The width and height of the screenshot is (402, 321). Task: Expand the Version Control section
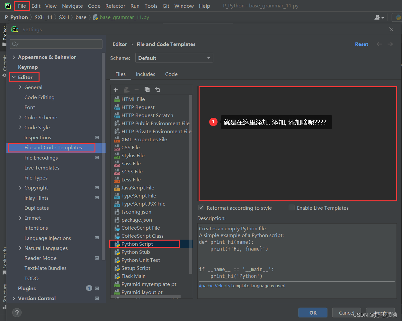click(x=14, y=298)
